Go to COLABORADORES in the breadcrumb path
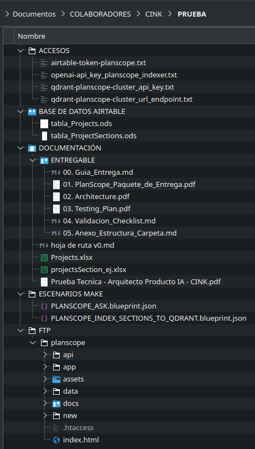 point(100,14)
